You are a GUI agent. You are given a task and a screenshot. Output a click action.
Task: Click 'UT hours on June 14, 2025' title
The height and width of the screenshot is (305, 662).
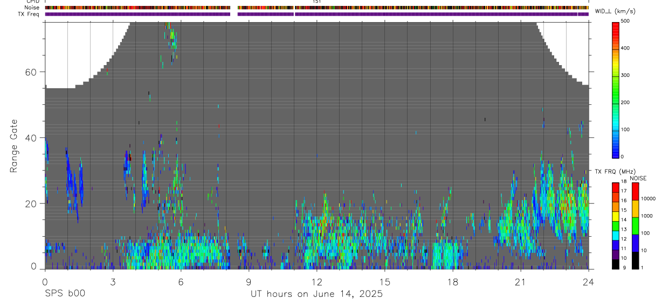click(x=316, y=294)
